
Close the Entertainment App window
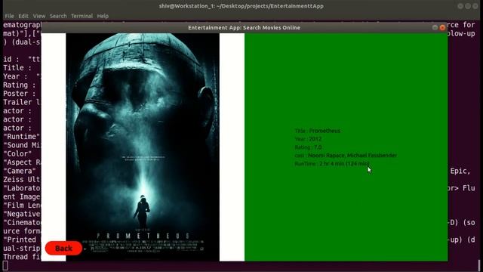click(443, 27)
